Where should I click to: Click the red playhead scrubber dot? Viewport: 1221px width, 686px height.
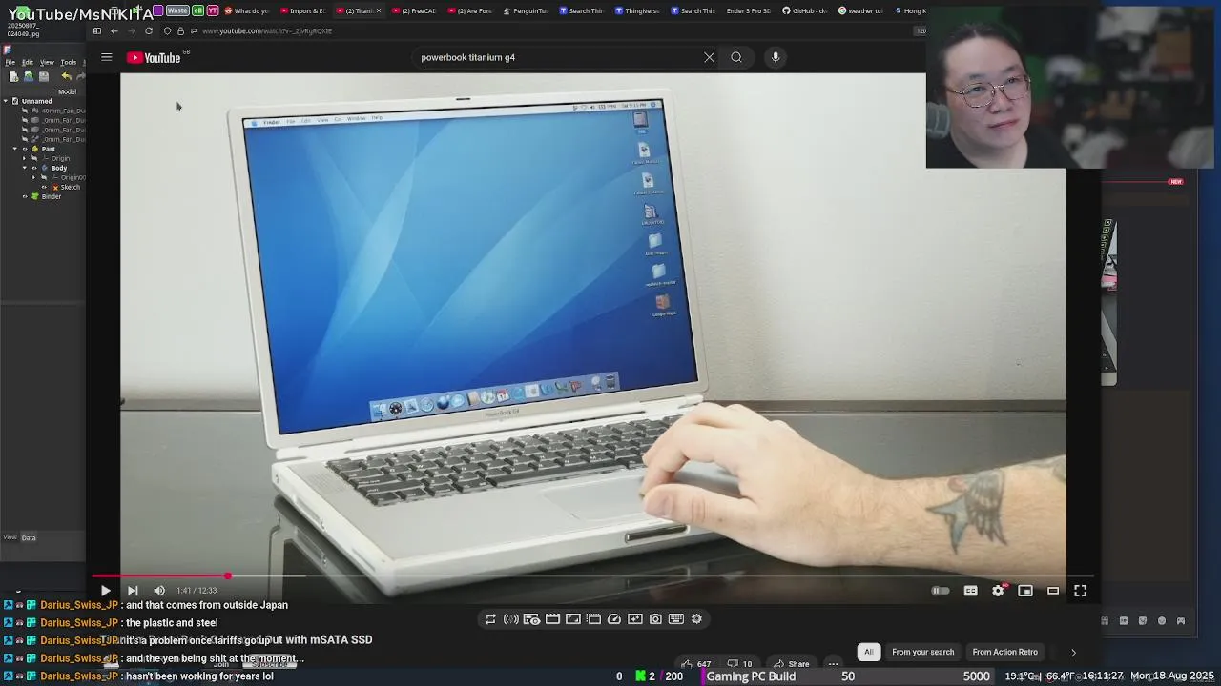228,575
